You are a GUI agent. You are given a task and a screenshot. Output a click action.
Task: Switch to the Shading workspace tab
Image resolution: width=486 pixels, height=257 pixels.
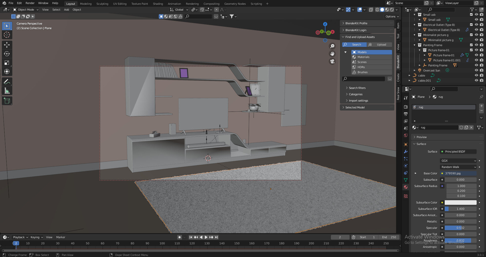point(158,4)
